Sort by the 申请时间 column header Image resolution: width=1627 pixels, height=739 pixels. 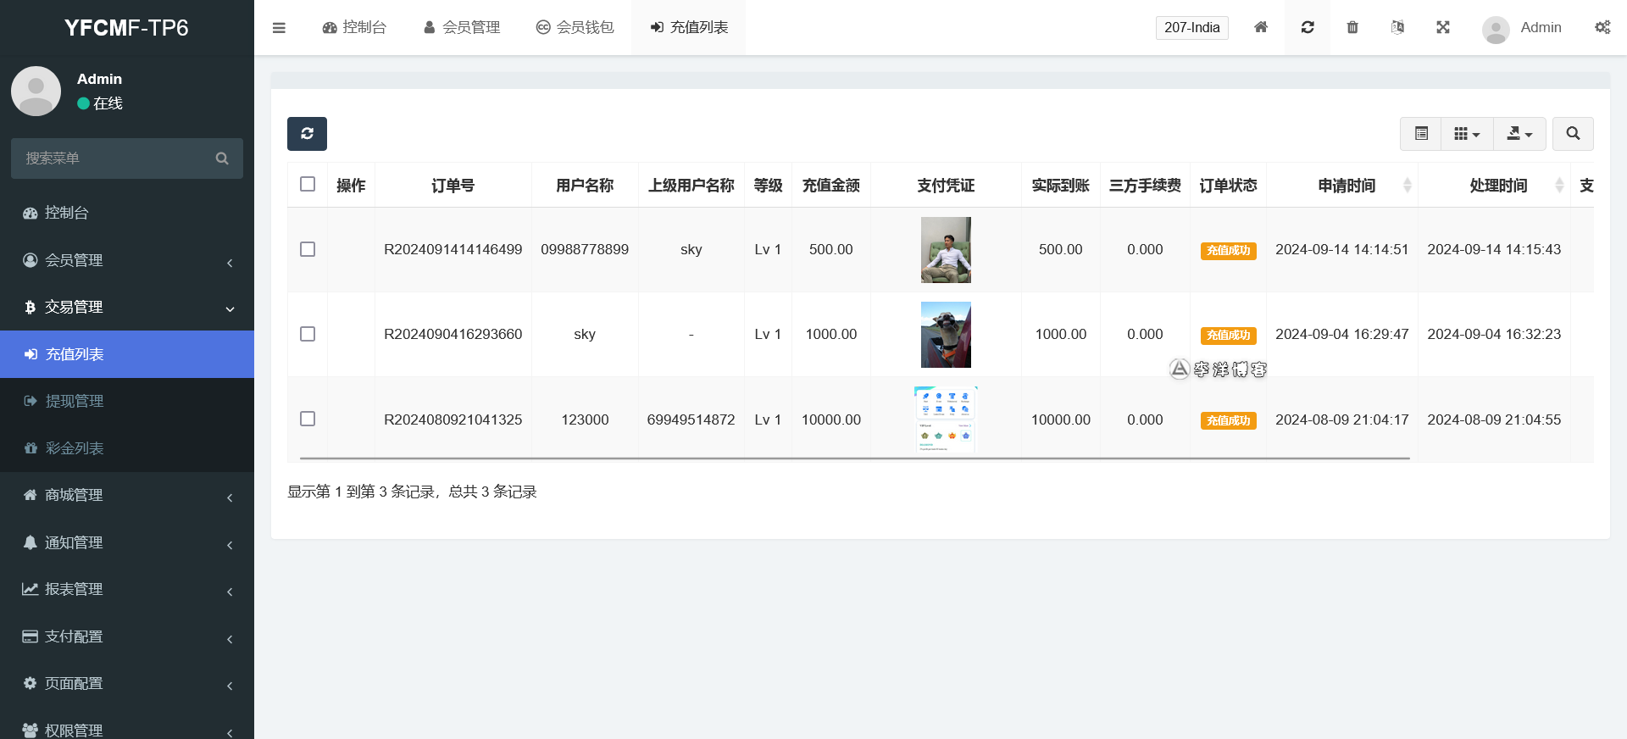tap(1346, 186)
